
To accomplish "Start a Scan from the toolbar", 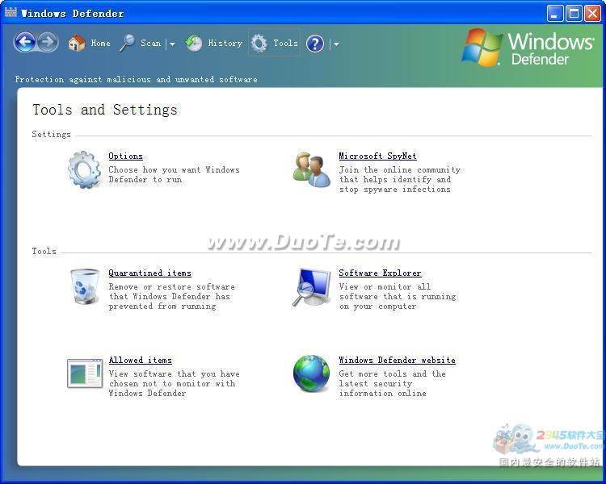I will point(141,44).
